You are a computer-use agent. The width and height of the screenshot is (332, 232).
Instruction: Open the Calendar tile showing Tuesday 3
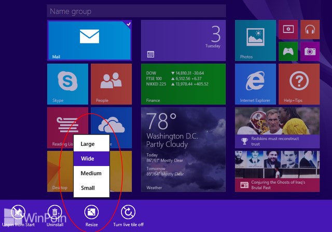point(183,40)
